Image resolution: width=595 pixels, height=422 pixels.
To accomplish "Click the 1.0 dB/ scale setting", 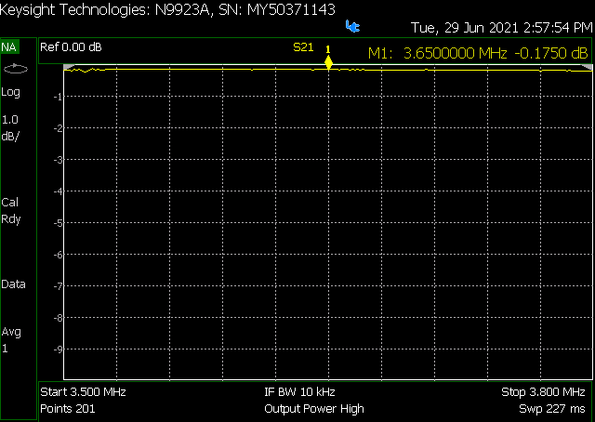I will (x=10, y=128).
